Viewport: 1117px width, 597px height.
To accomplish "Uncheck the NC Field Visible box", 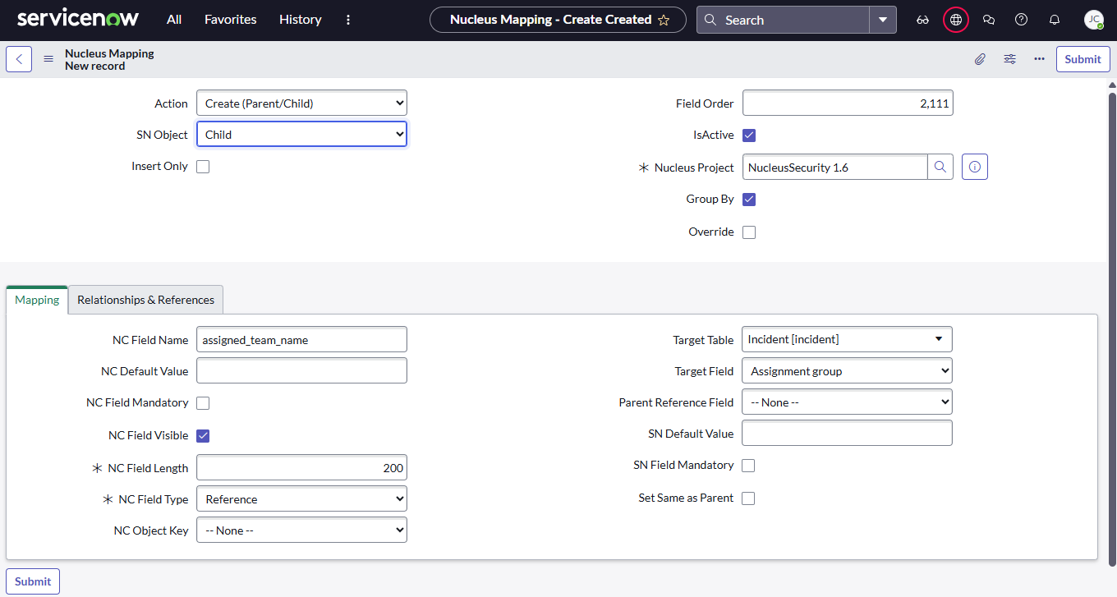I will coord(203,436).
